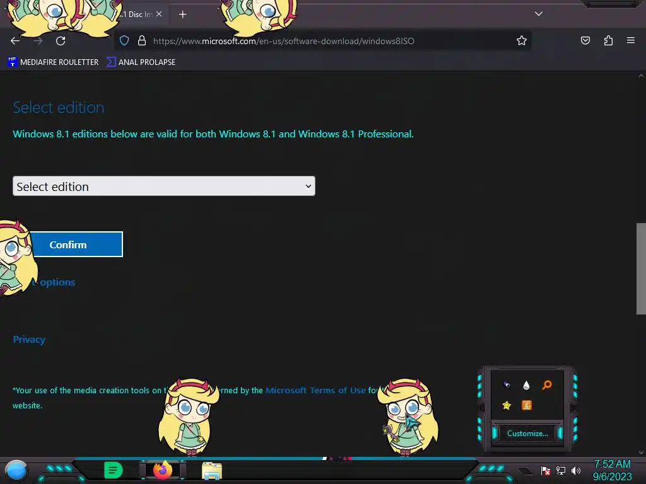
Task: Click the scrollbar up arrow
Action: pyautogui.click(x=641, y=76)
